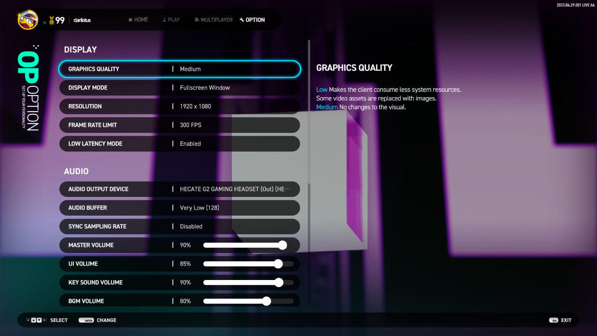Click the CHANGE label in bottom bar

(106, 320)
